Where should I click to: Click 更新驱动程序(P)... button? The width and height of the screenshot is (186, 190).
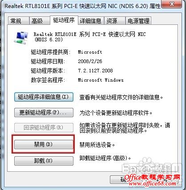click(44, 113)
